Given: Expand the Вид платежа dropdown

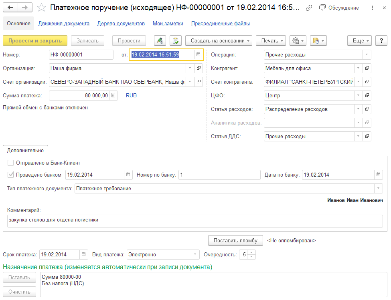Looking at the screenshot, I should (x=195, y=254).
